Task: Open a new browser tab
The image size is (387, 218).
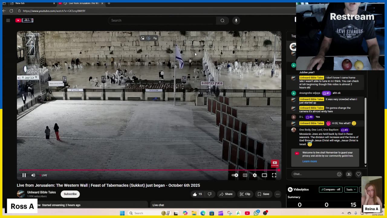Action: pos(109,3)
